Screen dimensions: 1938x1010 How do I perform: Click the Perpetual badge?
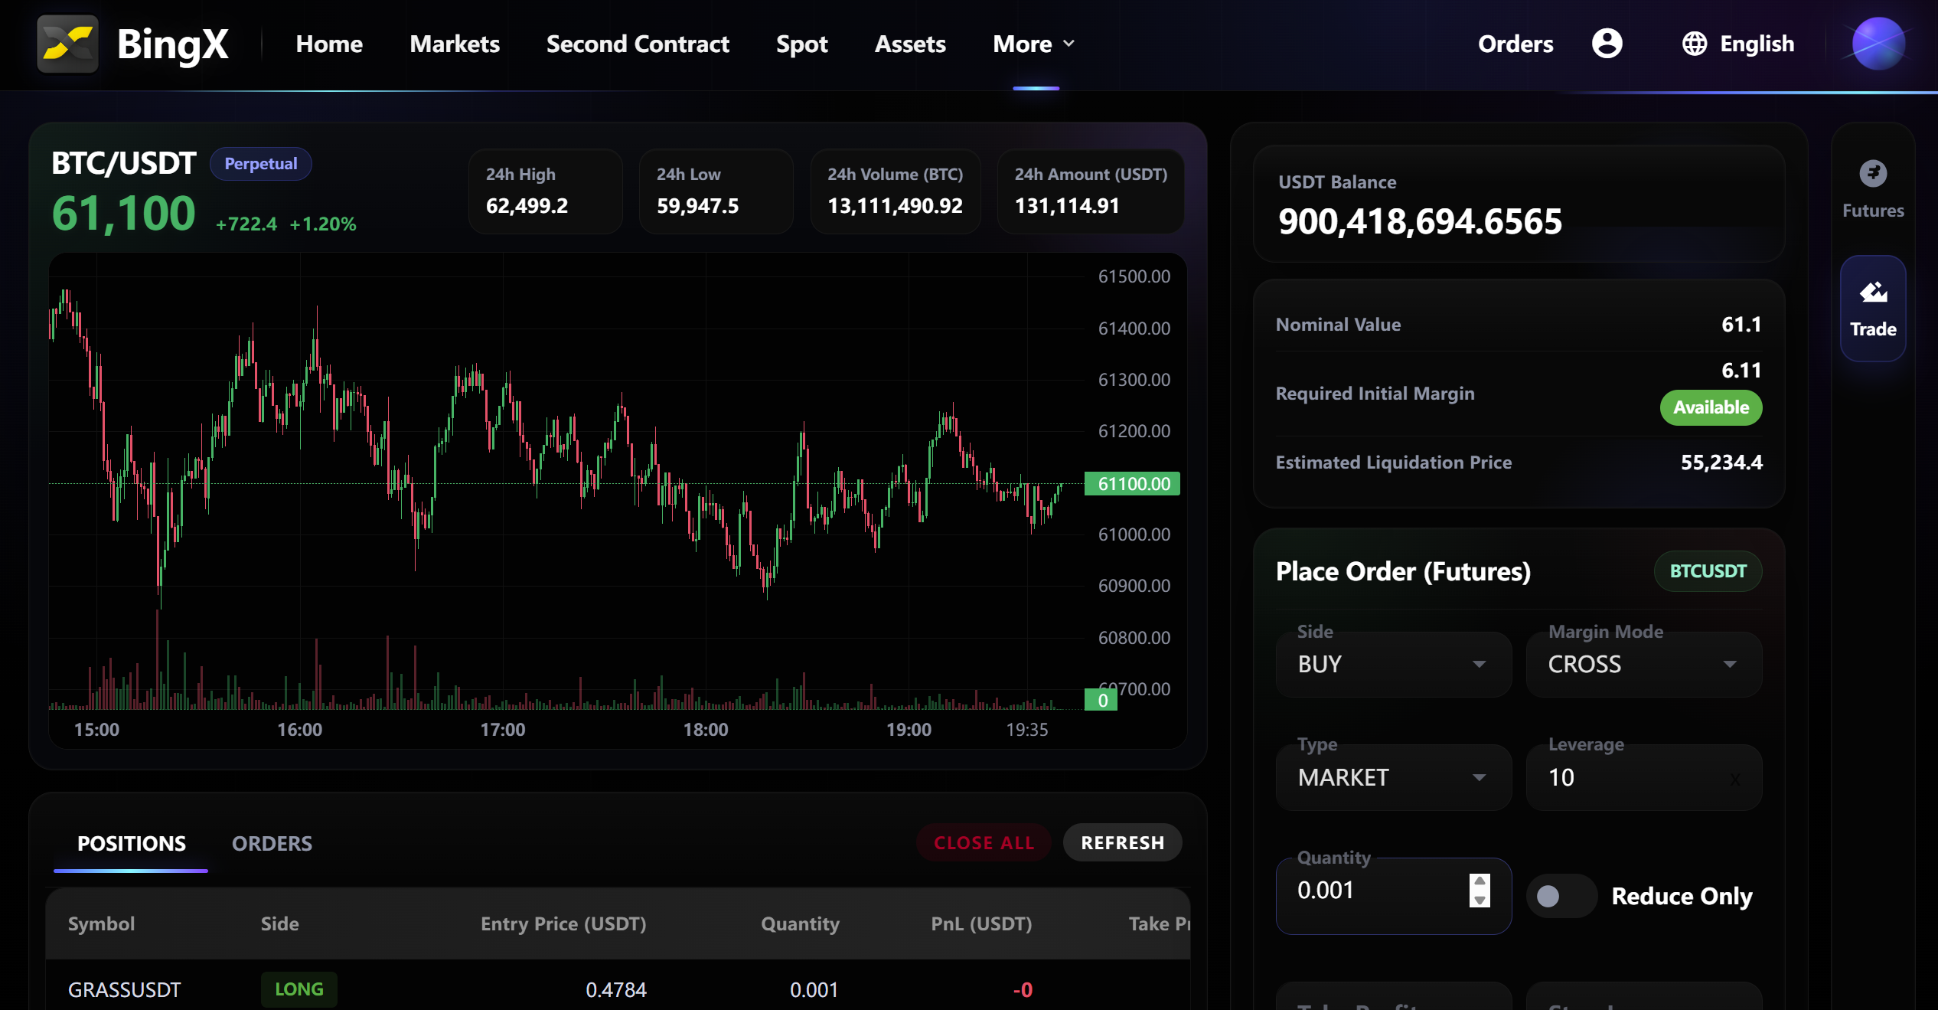[260, 164]
